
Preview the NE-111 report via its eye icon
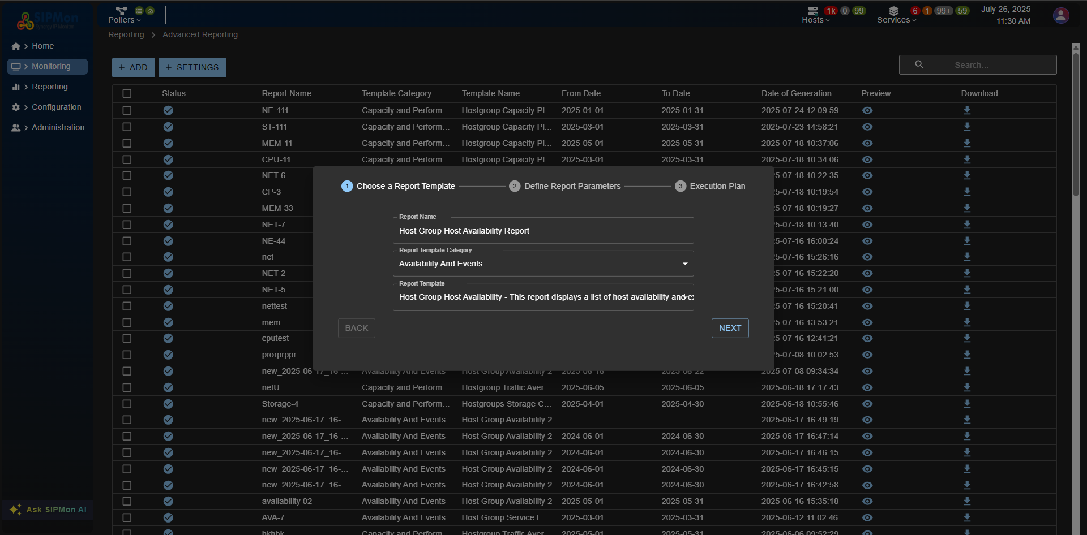(x=867, y=110)
